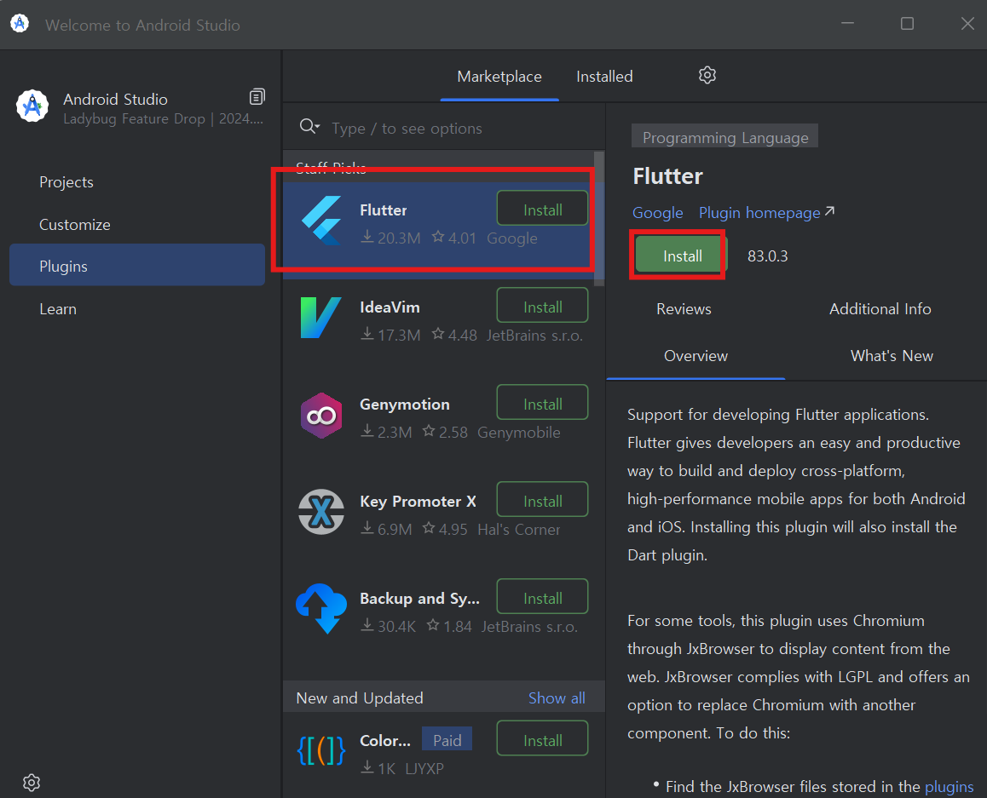The height and width of the screenshot is (798, 987).
Task: Close the Welcome to Android Studio window
Action: (967, 23)
